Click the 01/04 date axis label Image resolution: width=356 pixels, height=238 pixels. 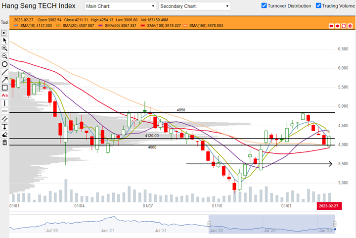pos(80,206)
